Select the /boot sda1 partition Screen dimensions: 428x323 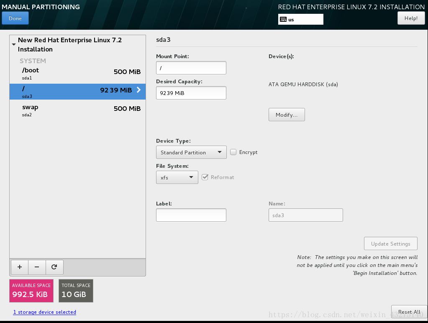77,73
